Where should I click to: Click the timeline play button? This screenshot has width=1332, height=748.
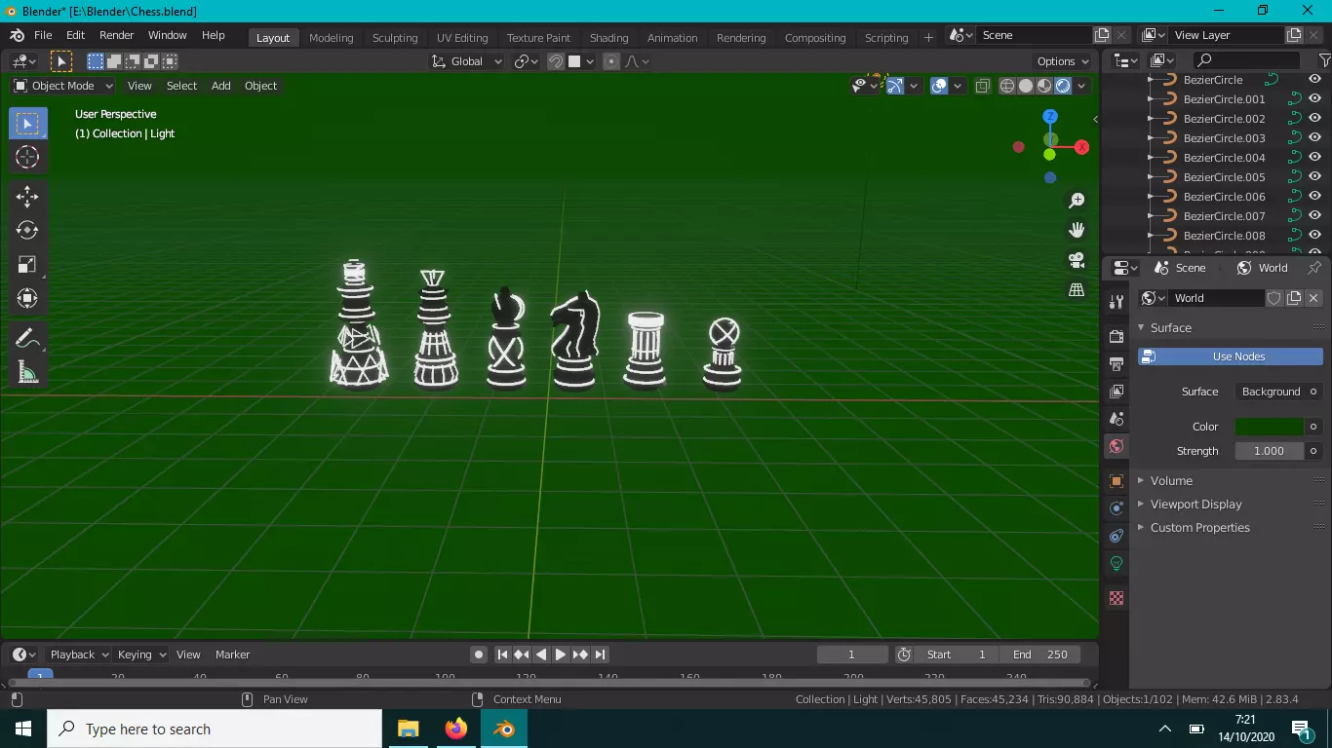pos(561,654)
